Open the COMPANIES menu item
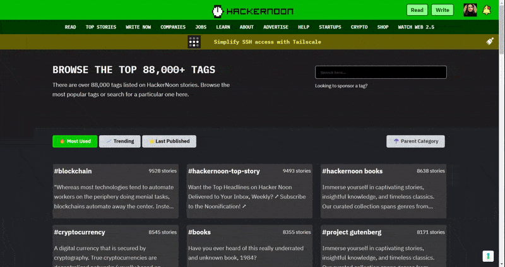Screen dimensions: 505x267 click(x=173, y=27)
